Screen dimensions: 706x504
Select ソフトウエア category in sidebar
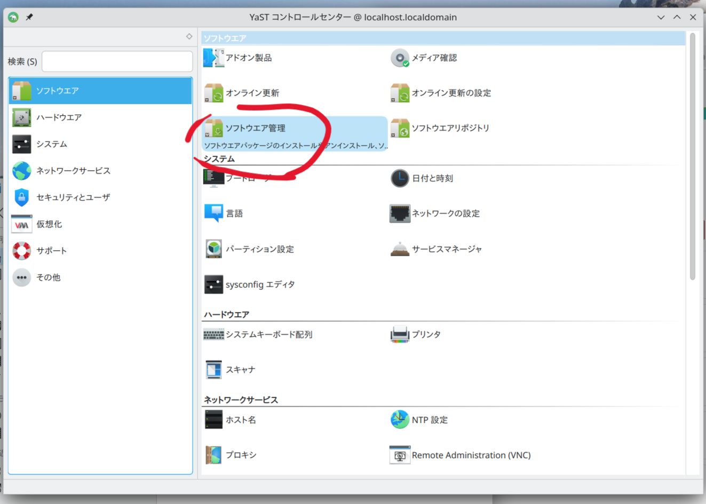100,91
